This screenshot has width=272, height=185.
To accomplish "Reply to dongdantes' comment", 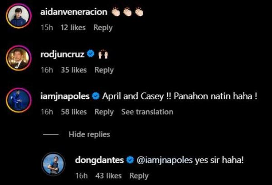I will click(139, 176).
